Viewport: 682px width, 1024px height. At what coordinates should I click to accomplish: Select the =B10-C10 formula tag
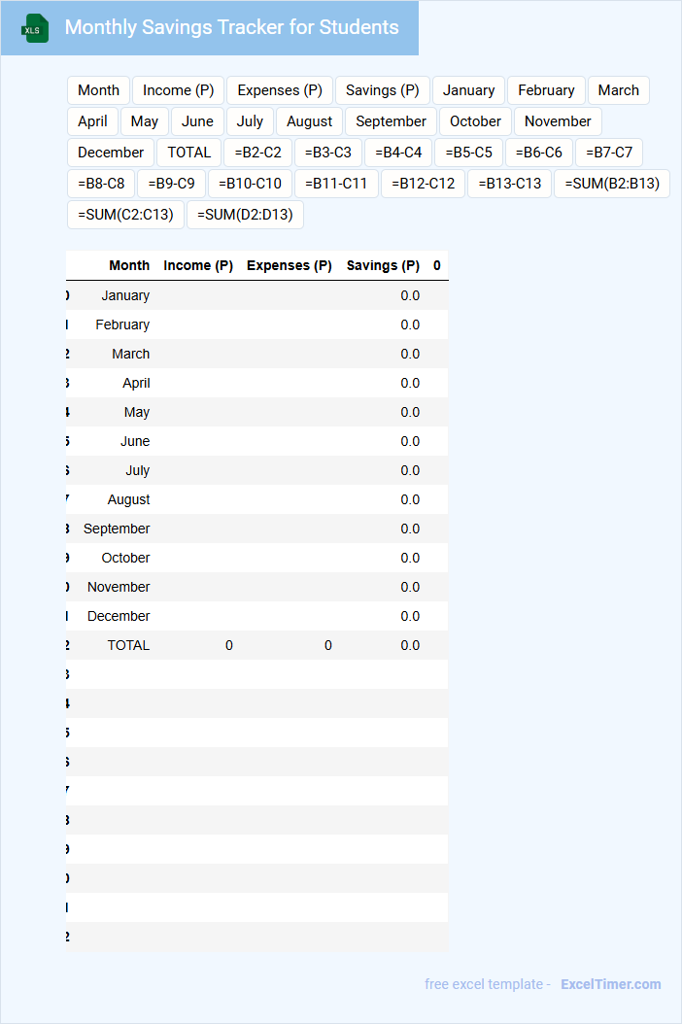251,184
